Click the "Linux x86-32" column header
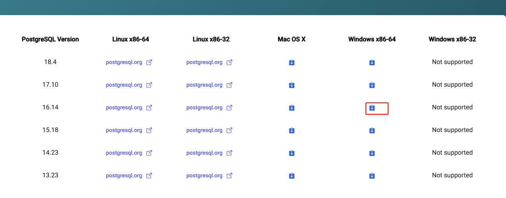The width and height of the screenshot is (506, 198). coord(211,39)
